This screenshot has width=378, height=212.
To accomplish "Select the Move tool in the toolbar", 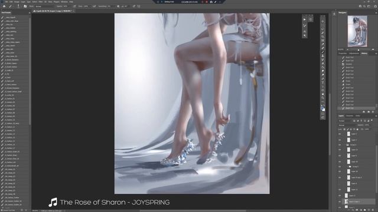I will (x=323, y=21).
